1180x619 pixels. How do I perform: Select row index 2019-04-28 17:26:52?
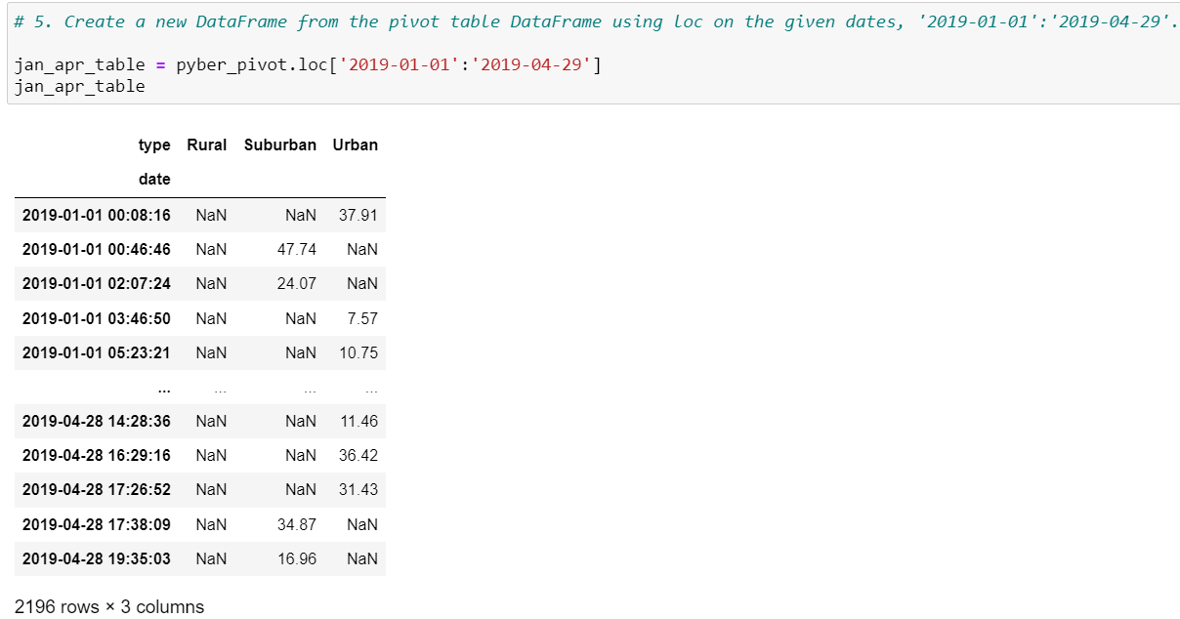point(97,489)
